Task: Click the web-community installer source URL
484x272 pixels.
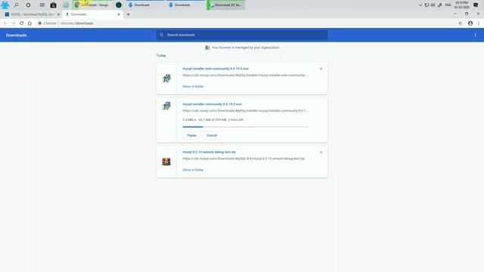Action: point(245,75)
